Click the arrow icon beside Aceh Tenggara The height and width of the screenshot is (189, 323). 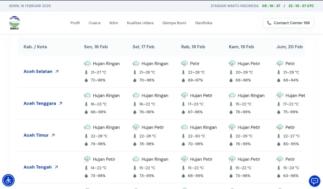pyautogui.click(x=61, y=103)
